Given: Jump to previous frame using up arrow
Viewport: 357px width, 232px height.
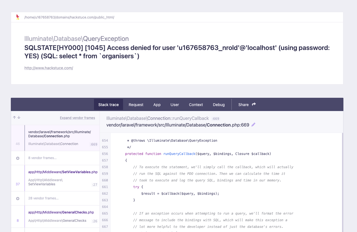Looking at the screenshot, I should [14, 117].
